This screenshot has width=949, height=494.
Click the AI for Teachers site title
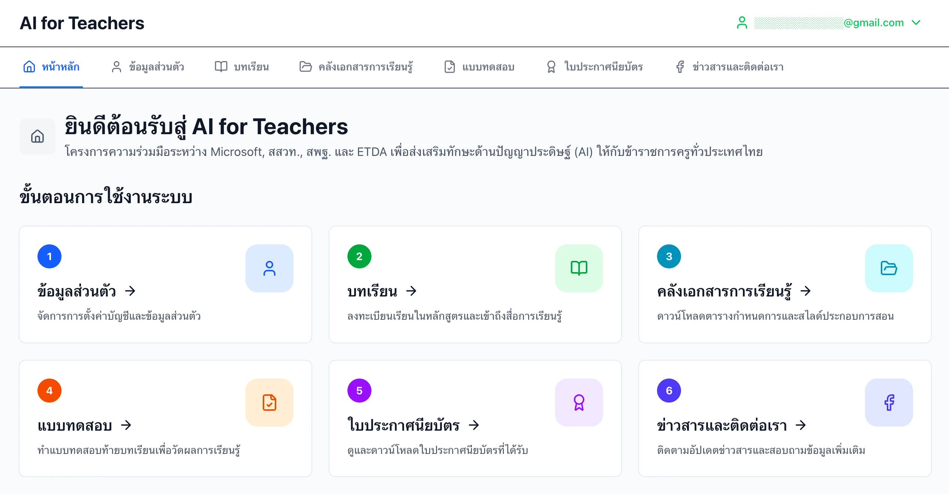[x=82, y=23]
